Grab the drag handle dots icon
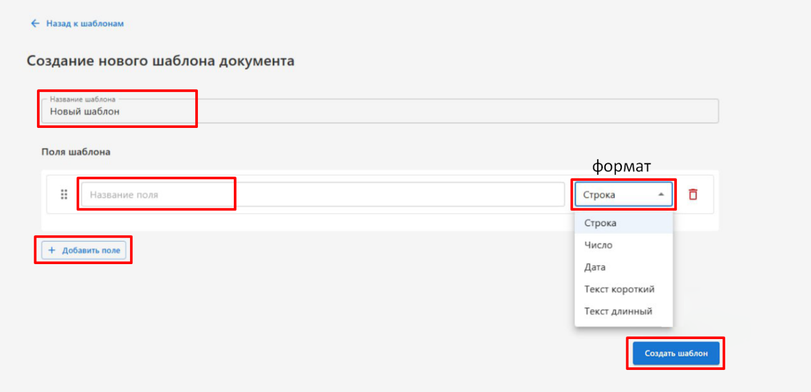811x392 pixels. (x=64, y=194)
